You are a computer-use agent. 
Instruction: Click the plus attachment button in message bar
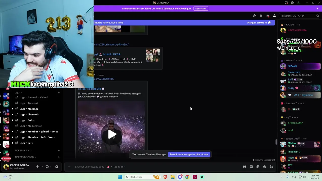point(69,167)
